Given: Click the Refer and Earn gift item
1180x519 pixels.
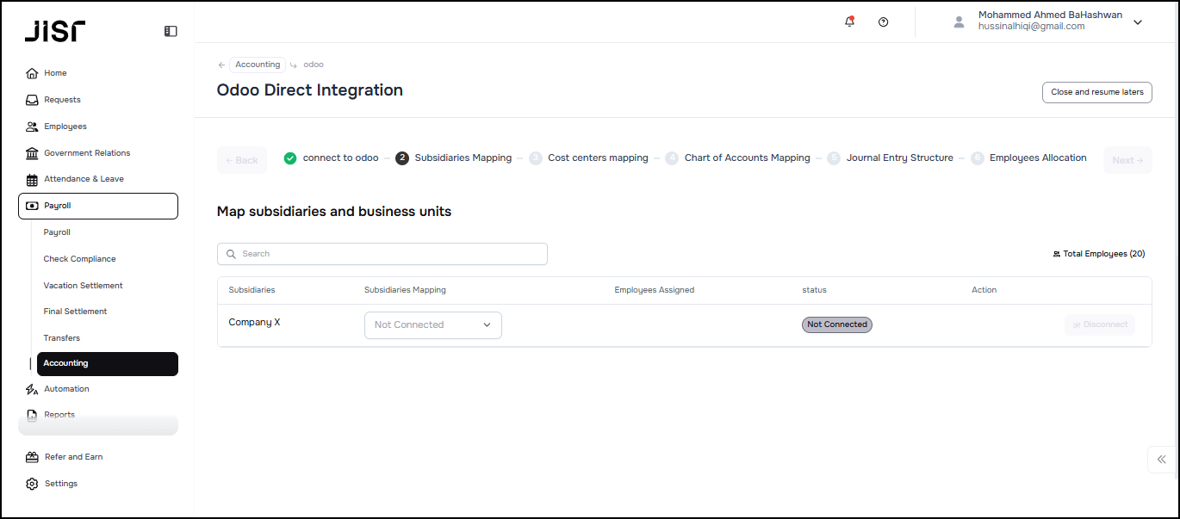Looking at the screenshot, I should 73,457.
